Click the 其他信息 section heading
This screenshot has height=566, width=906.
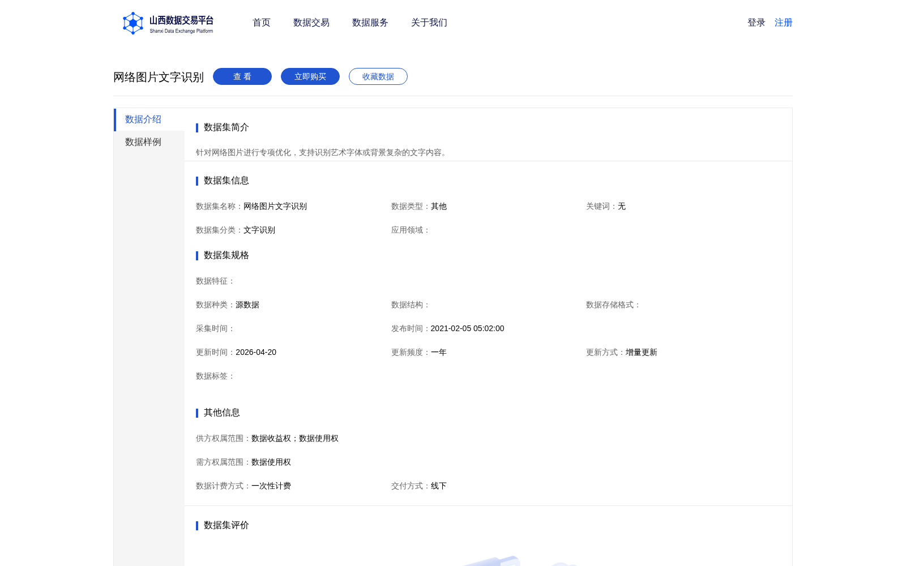coord(222,413)
